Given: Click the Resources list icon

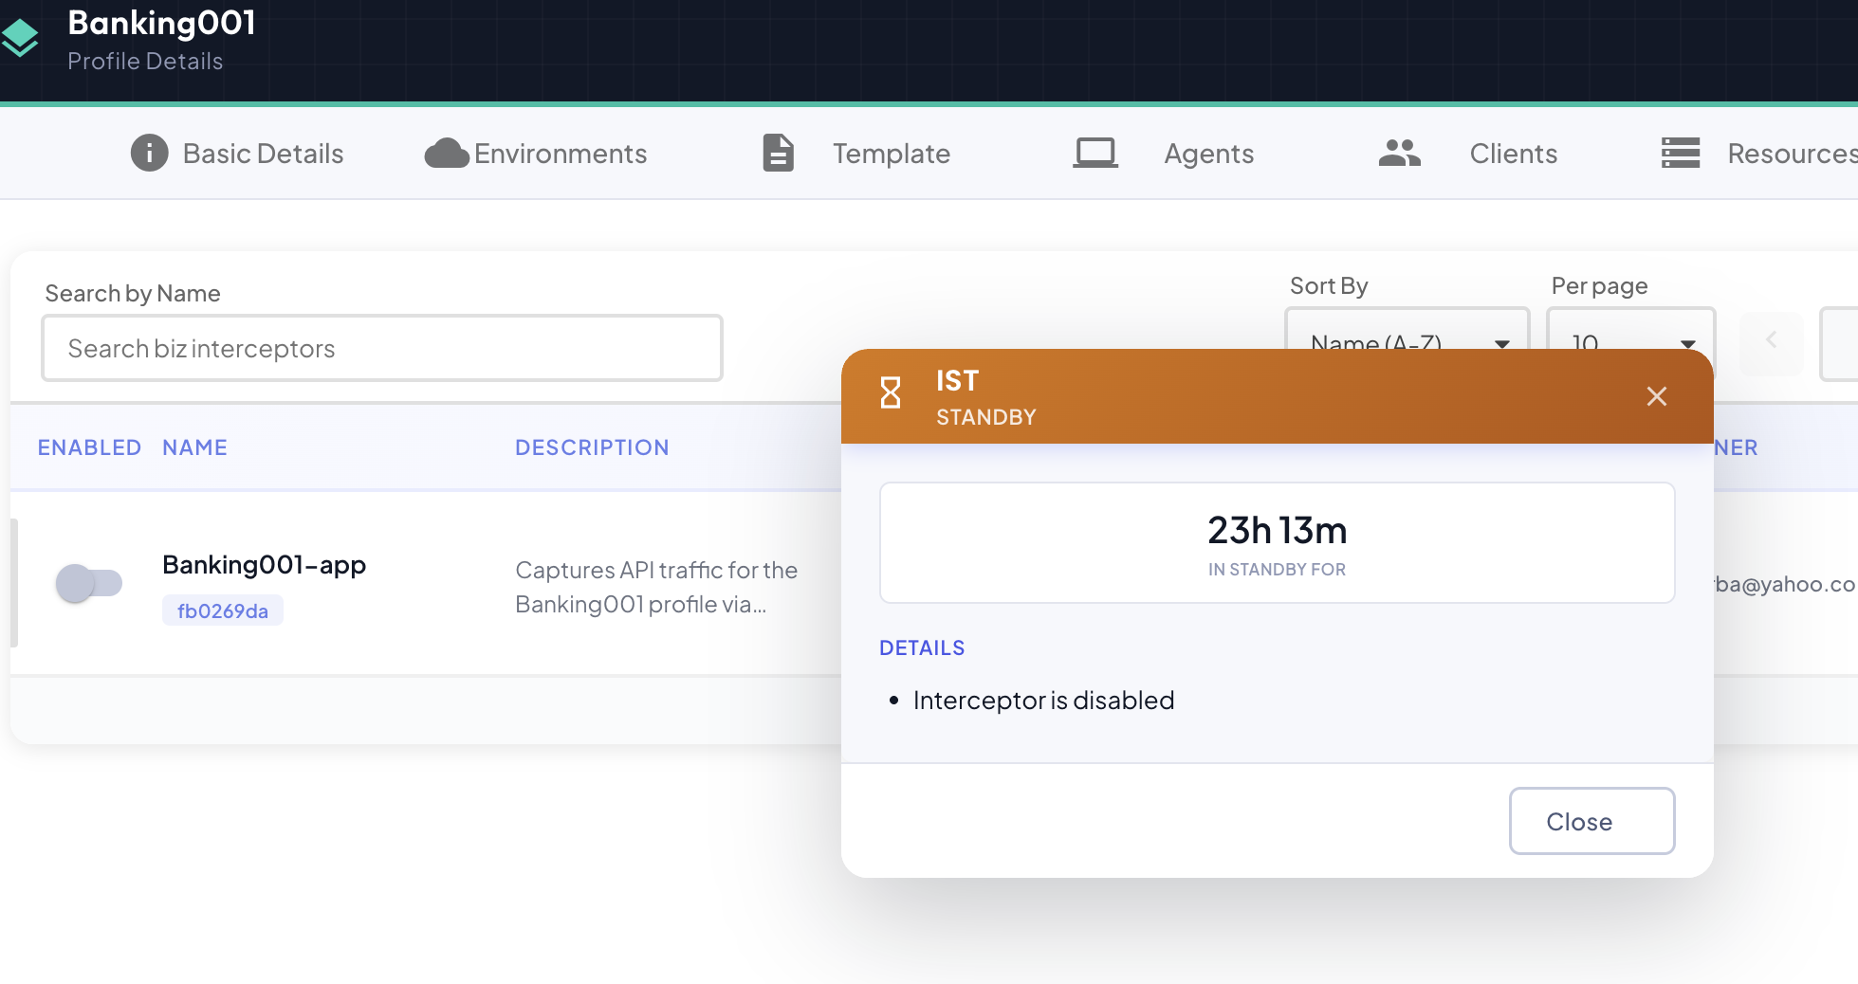Looking at the screenshot, I should [x=1681, y=153].
